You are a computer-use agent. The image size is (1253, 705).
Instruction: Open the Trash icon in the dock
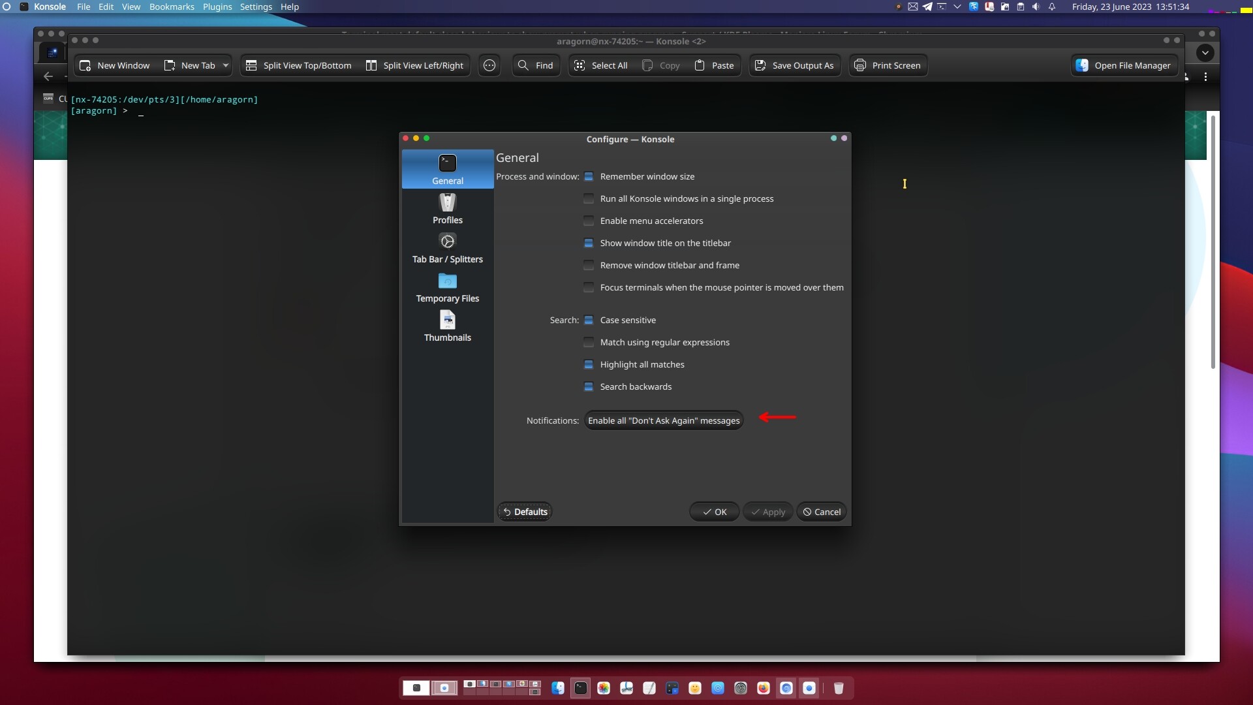point(839,688)
